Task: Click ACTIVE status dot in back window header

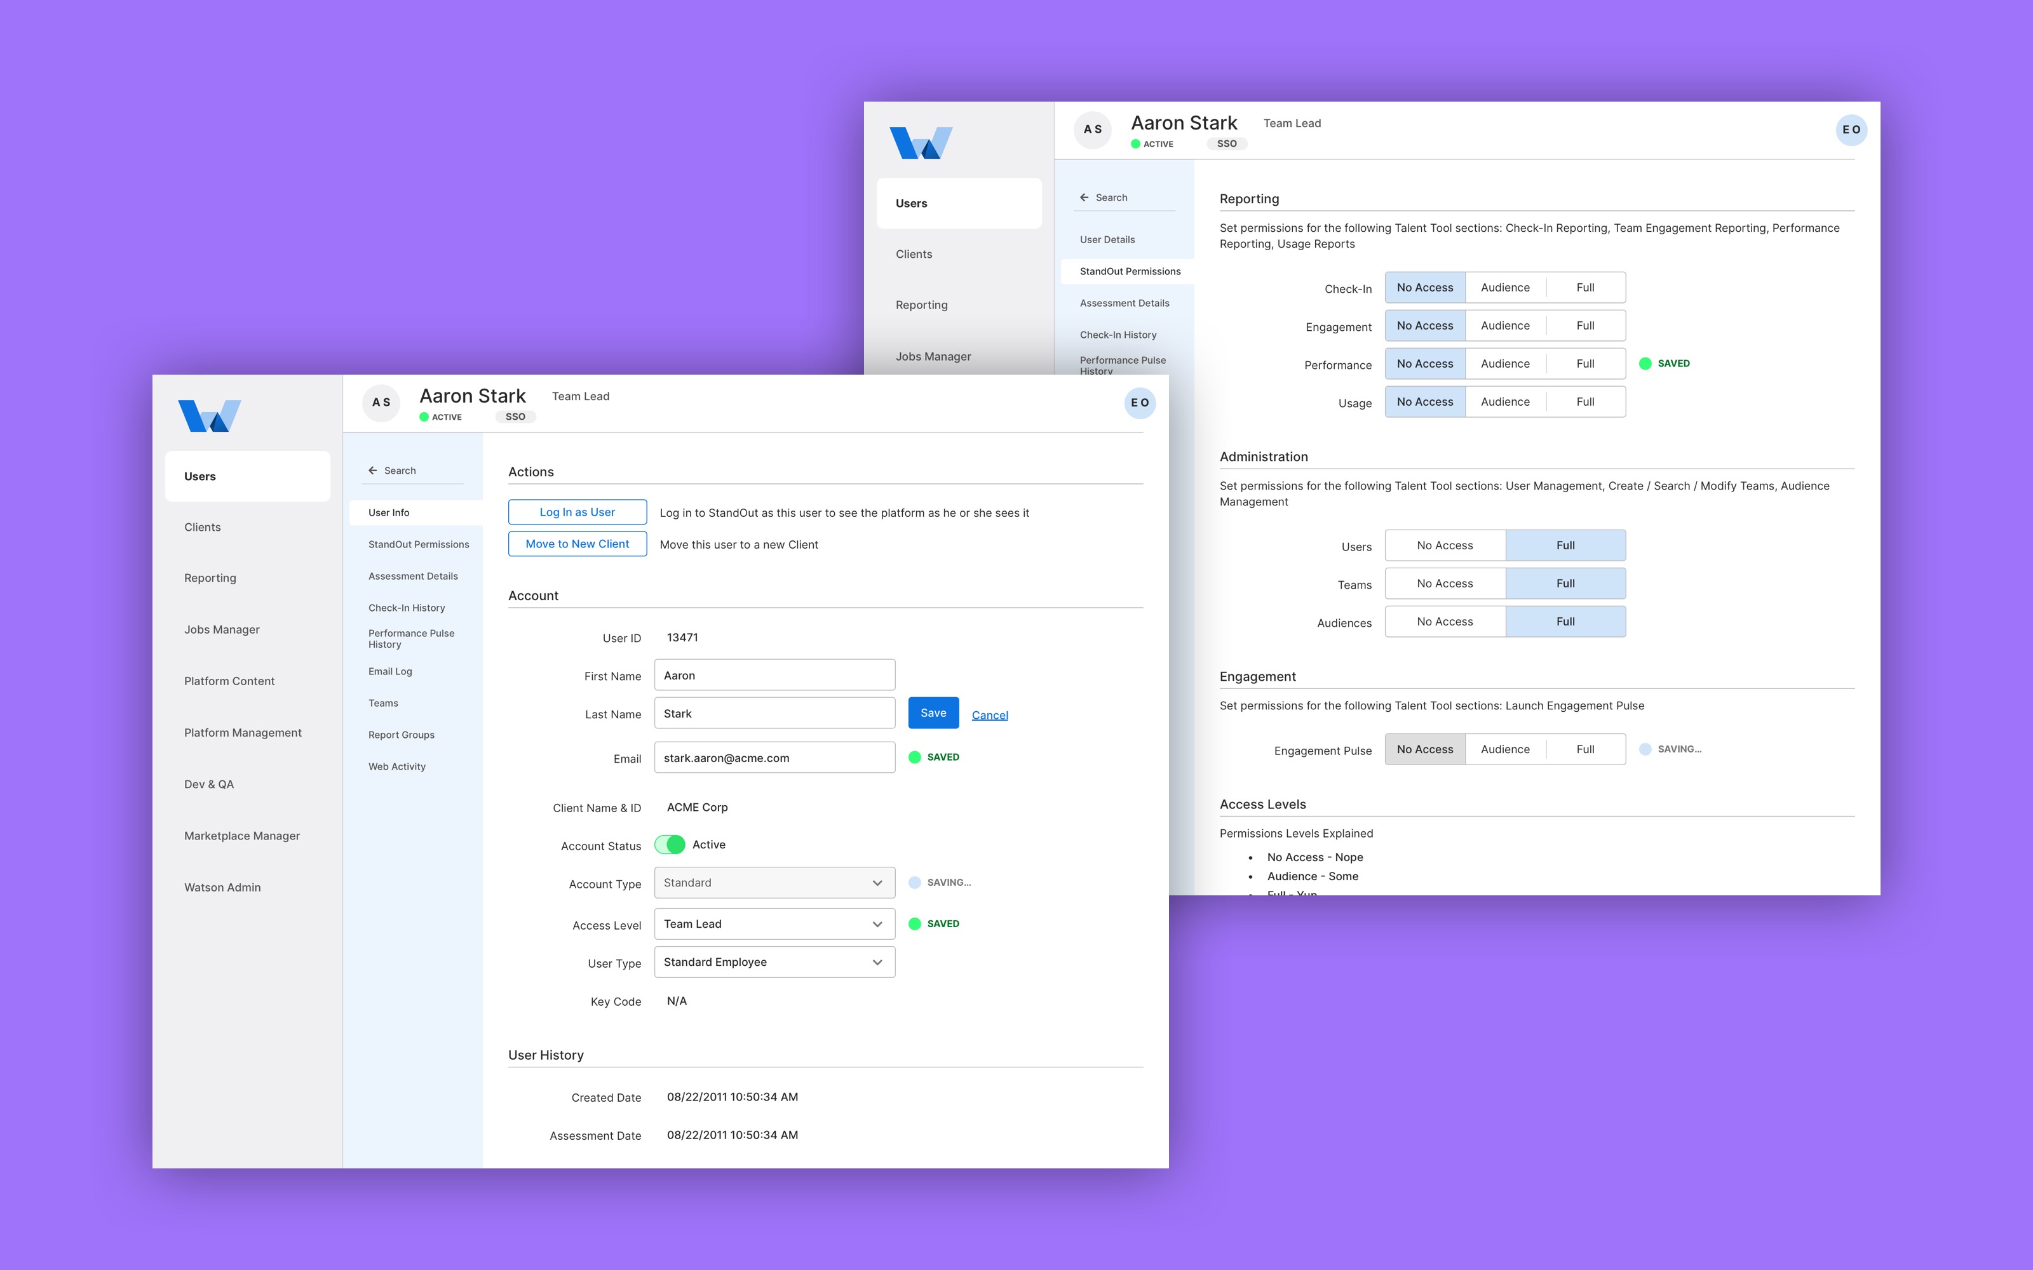Action: point(1136,144)
